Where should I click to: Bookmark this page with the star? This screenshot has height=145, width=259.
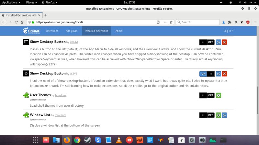point(171,22)
